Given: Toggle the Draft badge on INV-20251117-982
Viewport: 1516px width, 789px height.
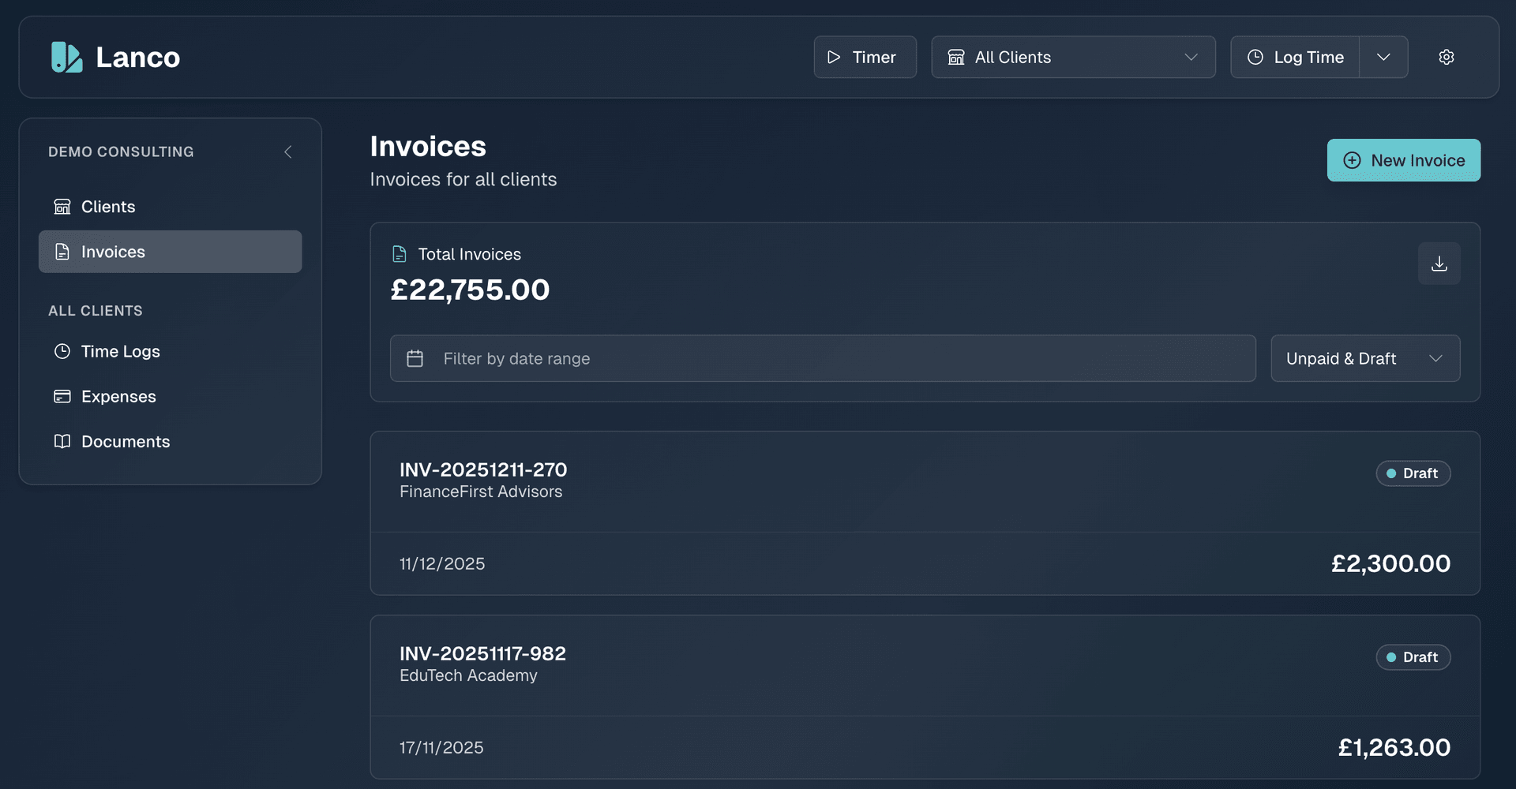Looking at the screenshot, I should (x=1413, y=656).
